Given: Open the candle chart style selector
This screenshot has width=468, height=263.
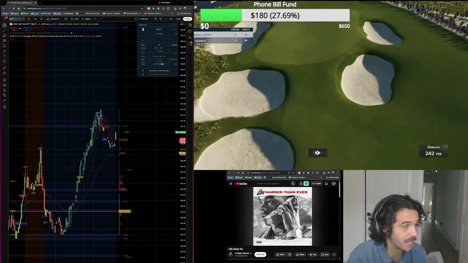Looking at the screenshot, I should click(41, 19).
